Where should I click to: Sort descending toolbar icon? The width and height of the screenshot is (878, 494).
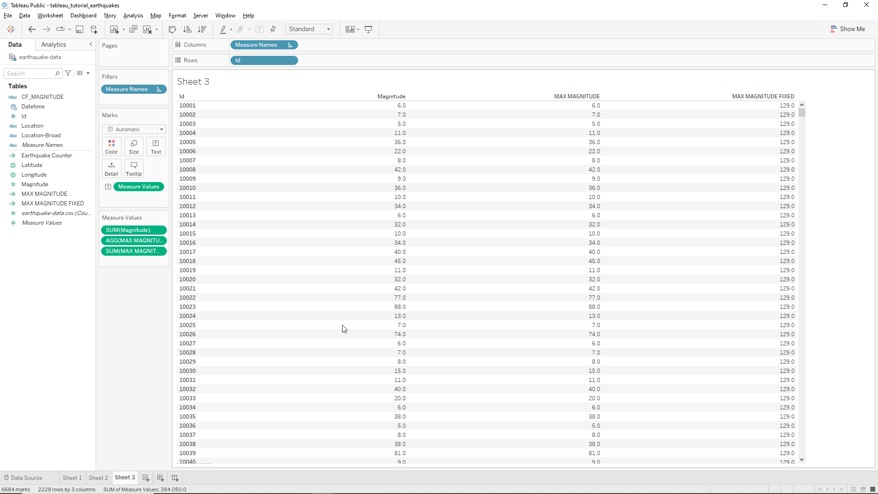202,29
